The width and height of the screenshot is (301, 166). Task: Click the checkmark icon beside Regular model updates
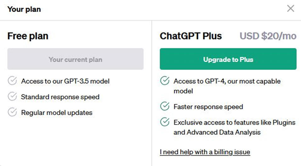(x=12, y=112)
